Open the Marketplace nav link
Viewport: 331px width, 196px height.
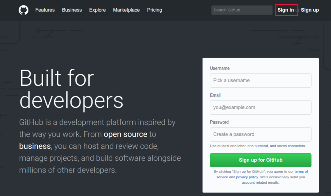pos(126,10)
